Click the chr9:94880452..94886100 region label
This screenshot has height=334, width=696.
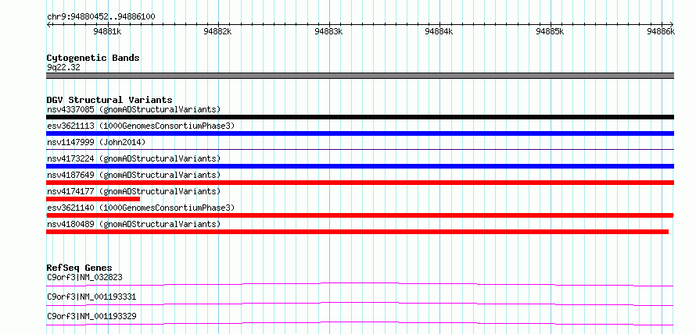[101, 16]
